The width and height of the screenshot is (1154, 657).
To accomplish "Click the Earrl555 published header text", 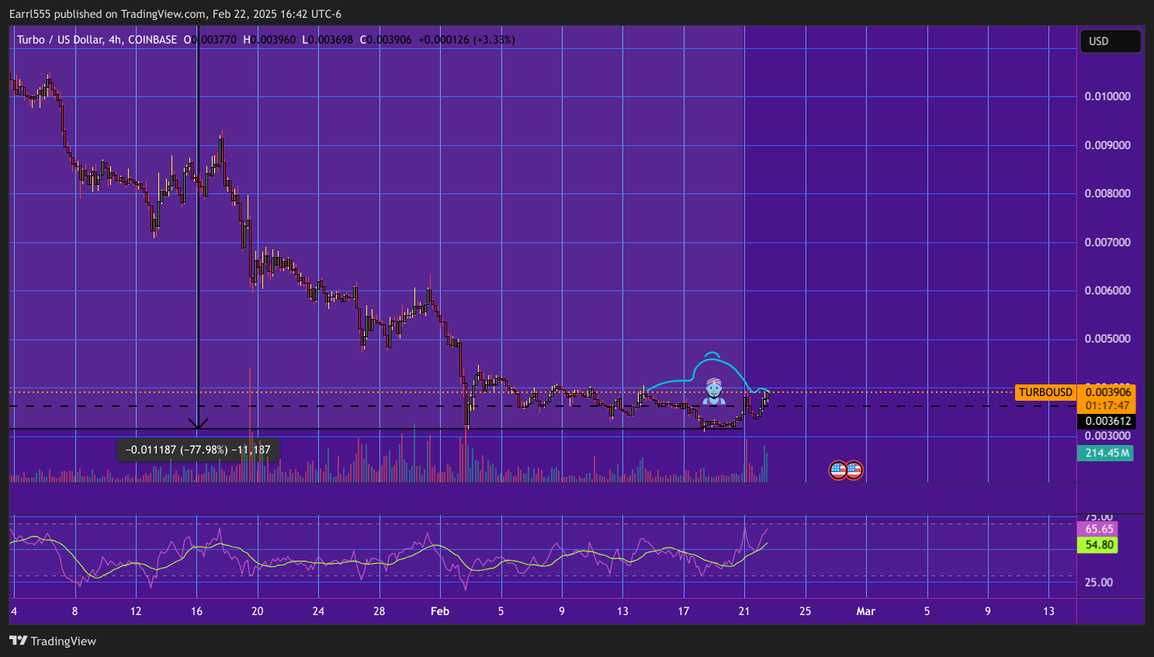I will click(x=175, y=14).
